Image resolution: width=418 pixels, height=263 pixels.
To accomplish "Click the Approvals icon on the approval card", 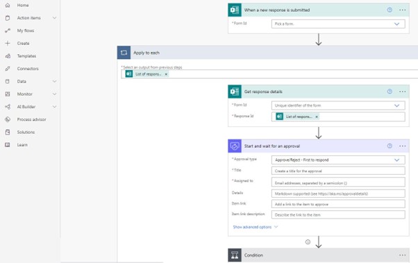I will click(x=235, y=146).
